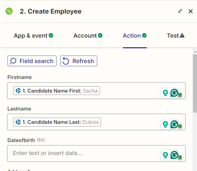Click the Firstname input field

tap(96, 91)
